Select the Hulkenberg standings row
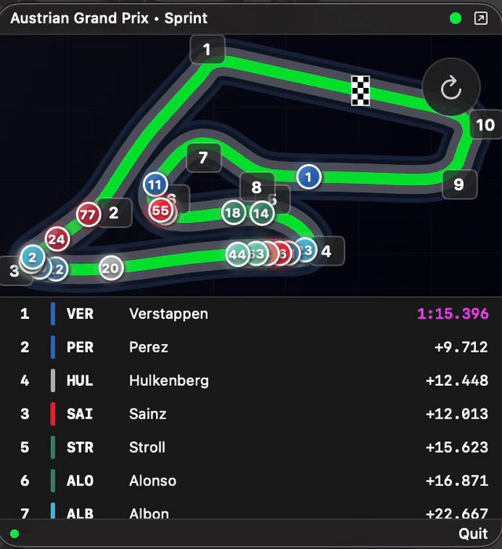 pyautogui.click(x=251, y=381)
